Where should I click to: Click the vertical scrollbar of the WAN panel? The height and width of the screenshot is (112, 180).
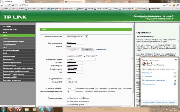[x=133, y=58]
